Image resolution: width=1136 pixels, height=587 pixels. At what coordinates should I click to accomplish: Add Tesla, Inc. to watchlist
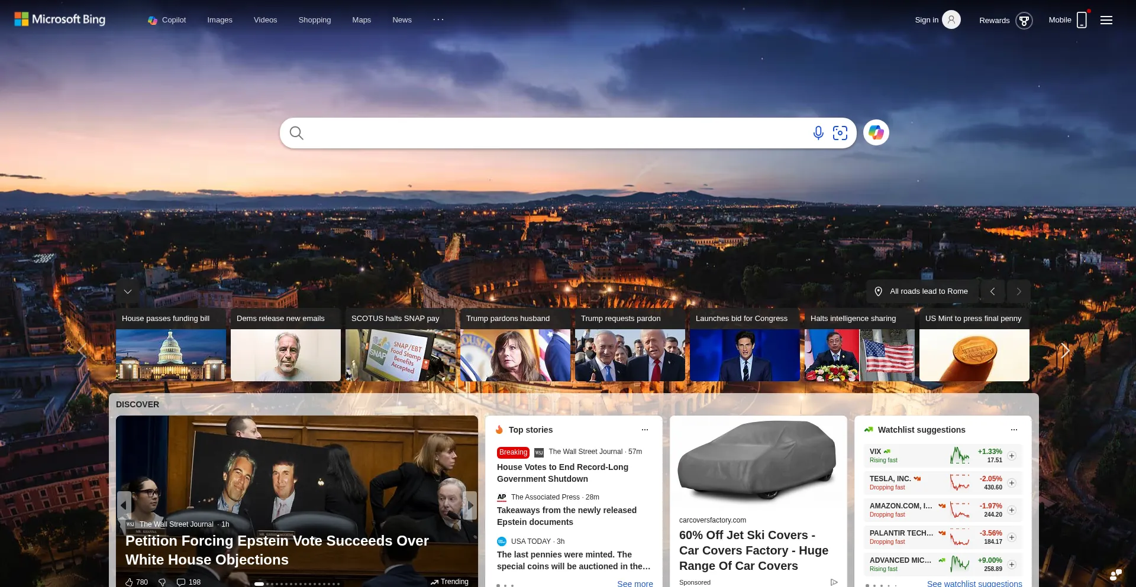pyautogui.click(x=1012, y=483)
